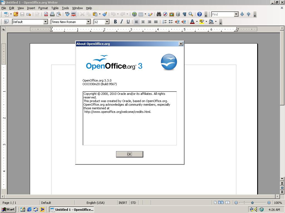Apply yellow Highlighting swatch
The height and width of the screenshot is (213, 285).
click(x=202, y=22)
